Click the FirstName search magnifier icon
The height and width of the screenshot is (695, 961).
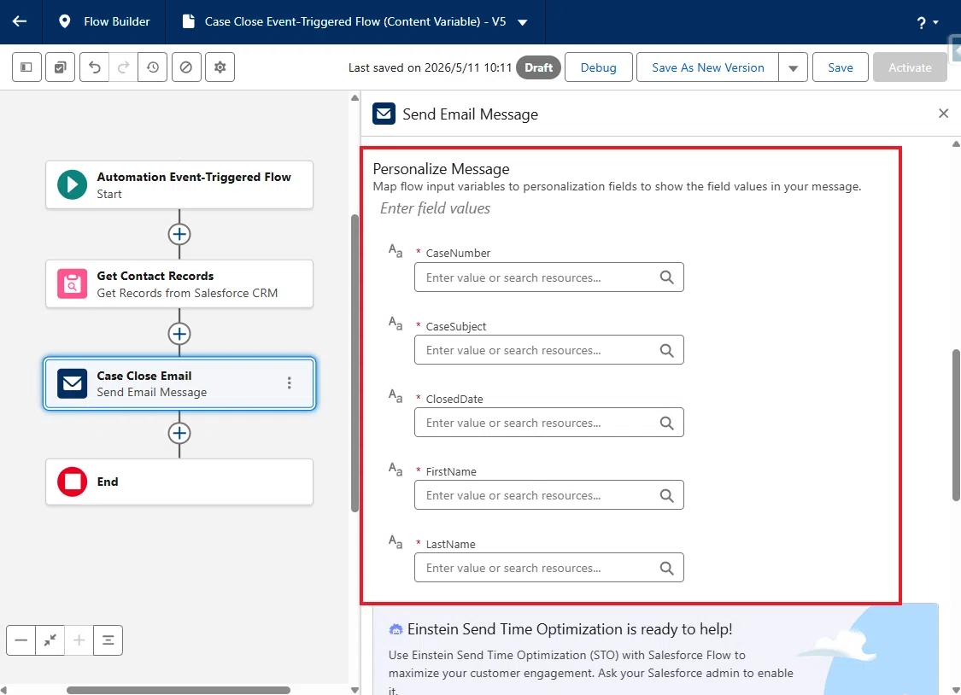pos(667,495)
